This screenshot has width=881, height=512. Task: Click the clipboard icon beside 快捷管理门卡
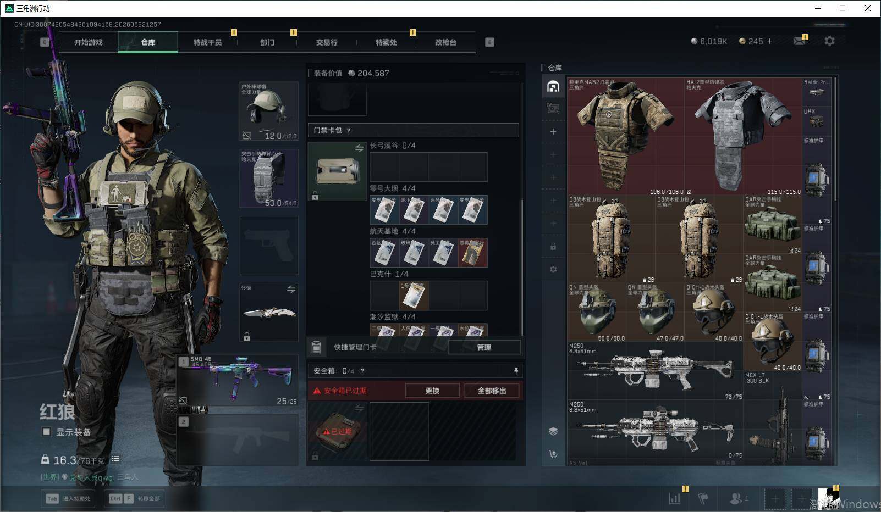[x=316, y=347]
